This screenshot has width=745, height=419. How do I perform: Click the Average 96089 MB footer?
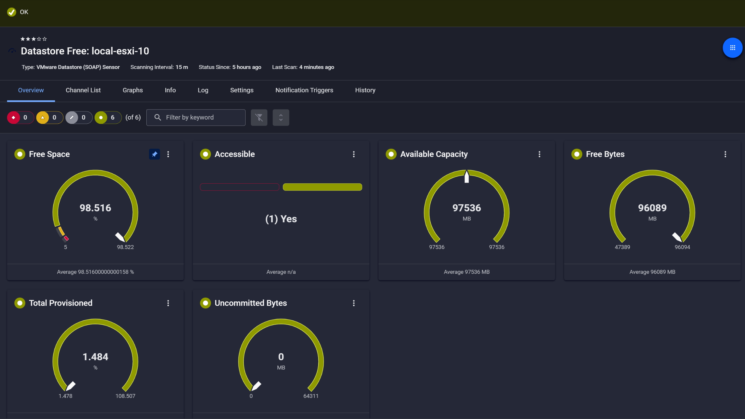652,272
